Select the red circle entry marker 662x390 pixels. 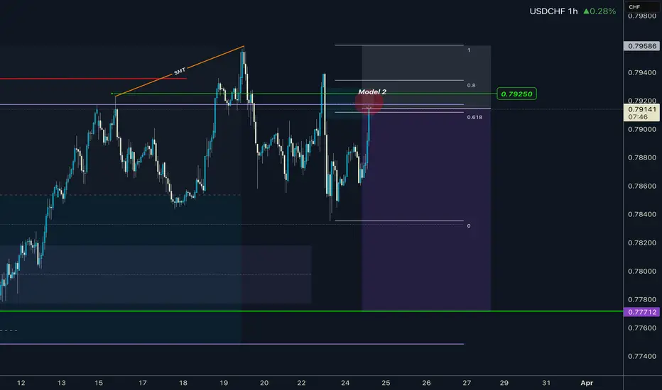(369, 102)
